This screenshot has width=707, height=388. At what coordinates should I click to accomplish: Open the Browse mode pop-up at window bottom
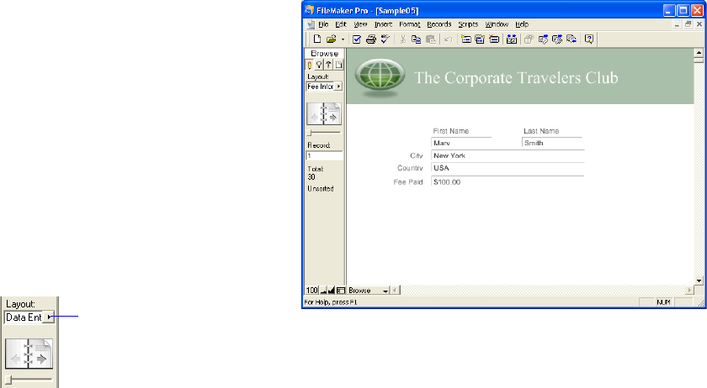pos(368,291)
